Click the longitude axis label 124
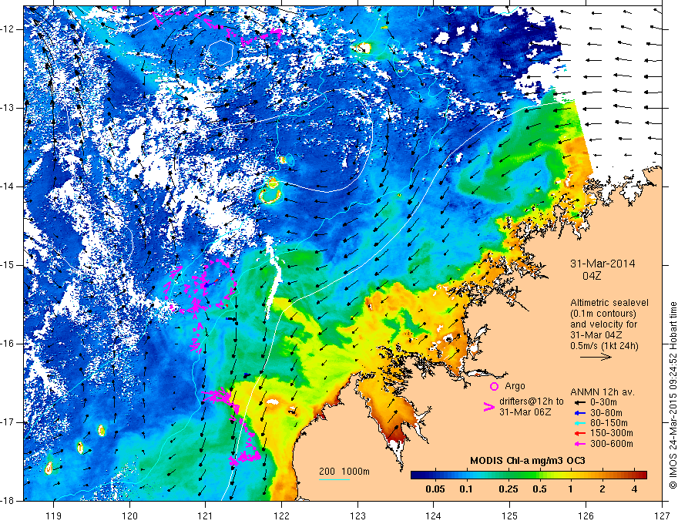The image size is (678, 524). (434, 516)
